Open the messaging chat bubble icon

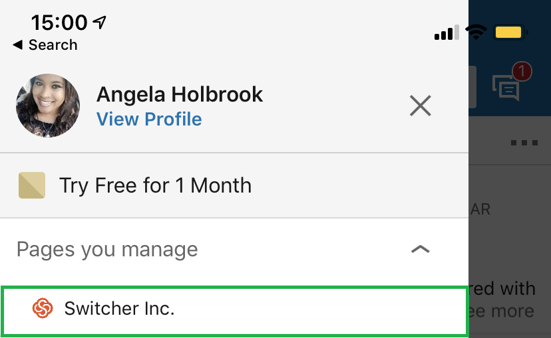tap(505, 87)
